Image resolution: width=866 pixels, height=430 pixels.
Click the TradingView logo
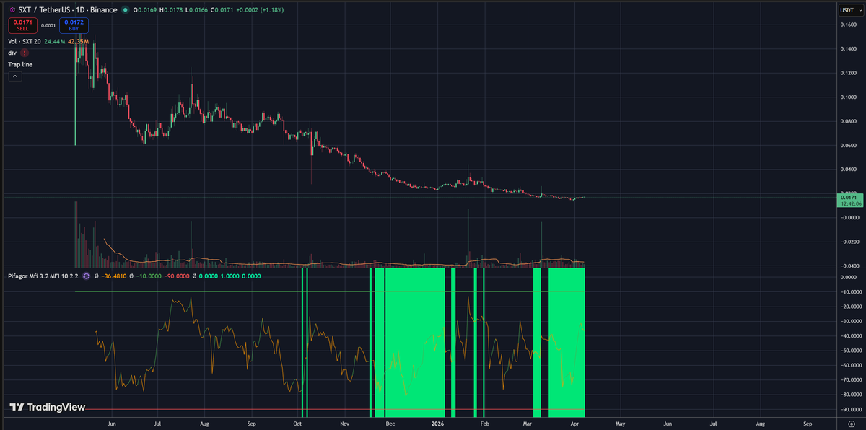click(x=47, y=407)
